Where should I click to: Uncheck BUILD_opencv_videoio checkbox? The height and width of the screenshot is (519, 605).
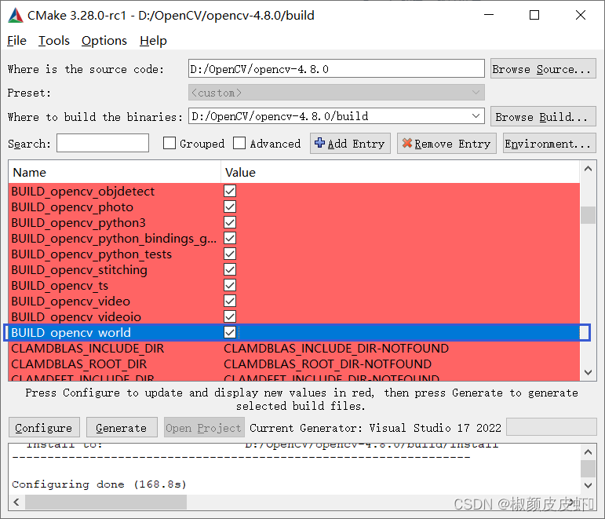point(230,317)
